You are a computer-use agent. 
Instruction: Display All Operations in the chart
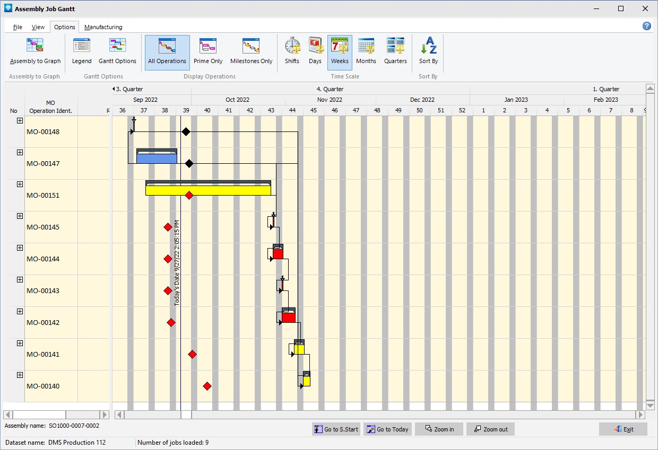point(167,52)
